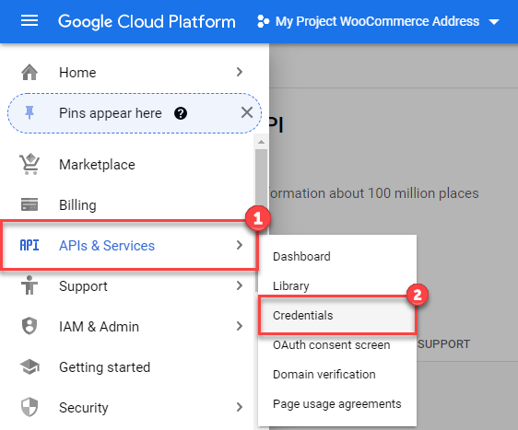Click the Security shield icon
Image resolution: width=518 pixels, height=430 pixels.
tap(29, 407)
